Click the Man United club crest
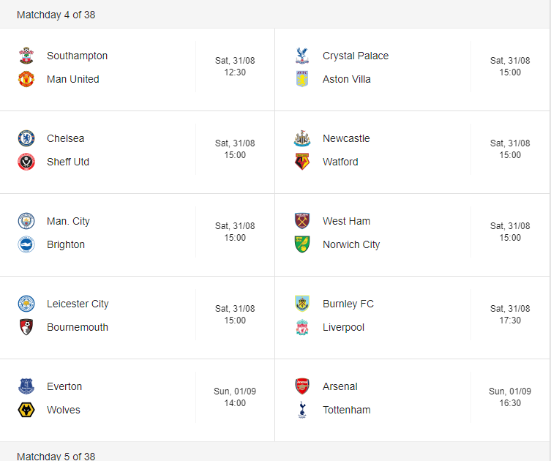Viewport: 551px width, 461px height. coord(26,79)
